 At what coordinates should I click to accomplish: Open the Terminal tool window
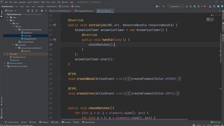(x=66, y=122)
